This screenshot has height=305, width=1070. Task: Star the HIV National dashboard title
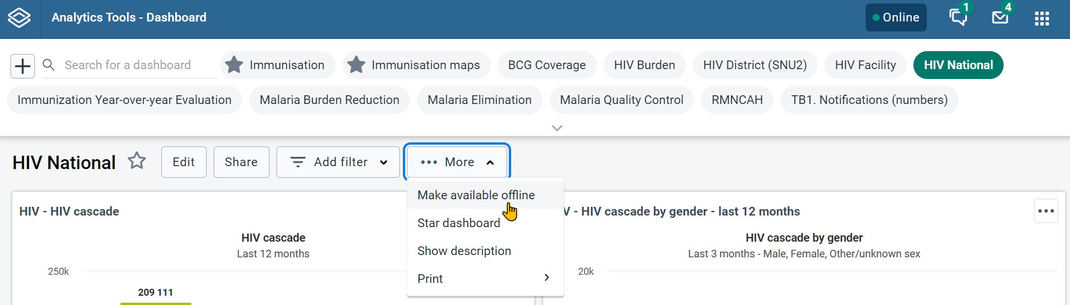click(x=137, y=161)
